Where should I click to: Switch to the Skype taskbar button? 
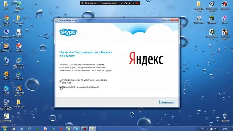(77, 129)
